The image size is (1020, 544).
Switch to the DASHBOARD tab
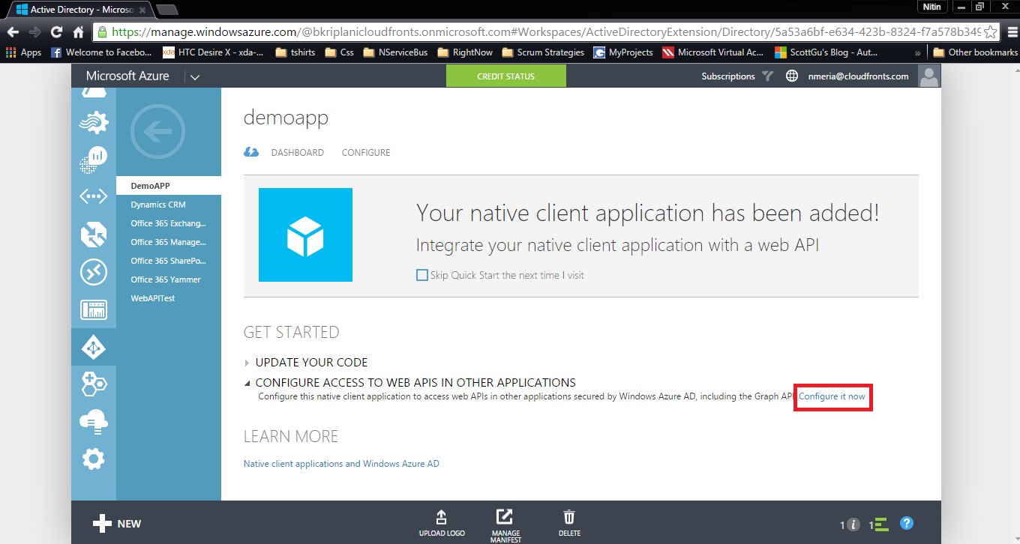[298, 152]
